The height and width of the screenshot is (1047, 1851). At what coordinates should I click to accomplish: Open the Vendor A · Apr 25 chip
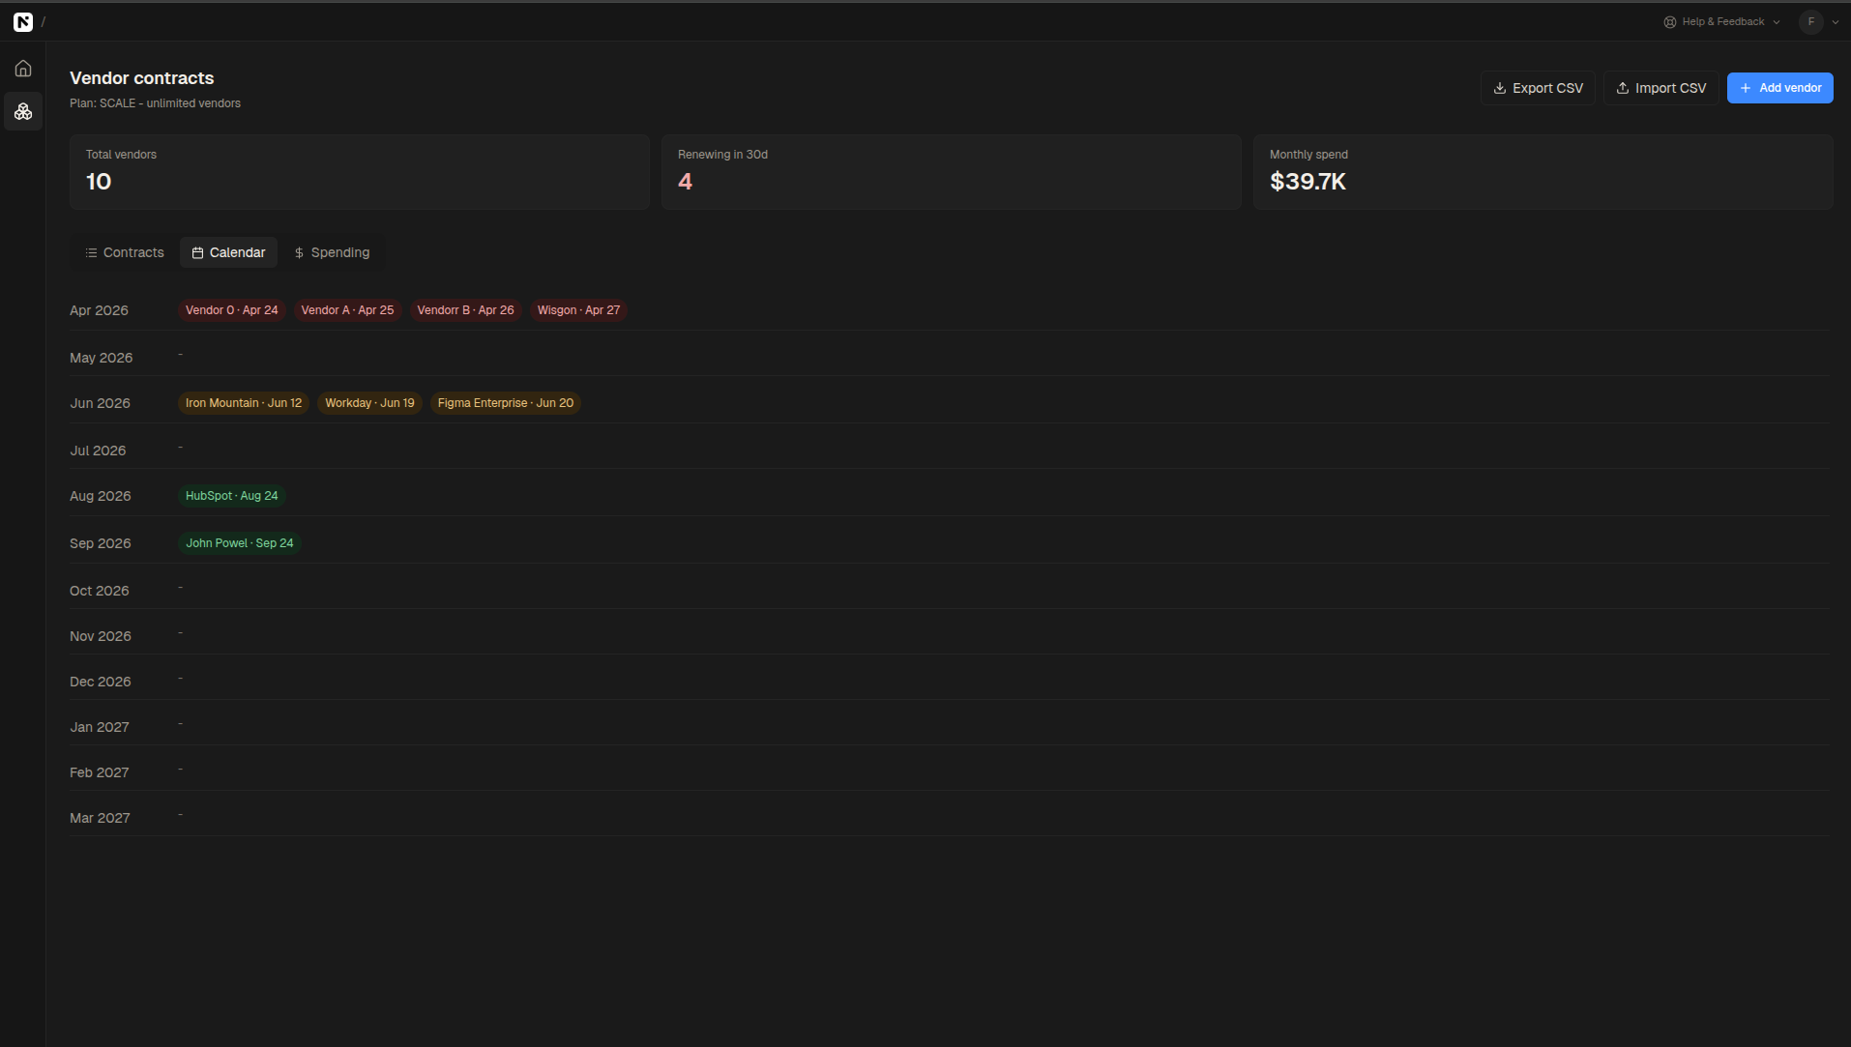click(x=347, y=310)
